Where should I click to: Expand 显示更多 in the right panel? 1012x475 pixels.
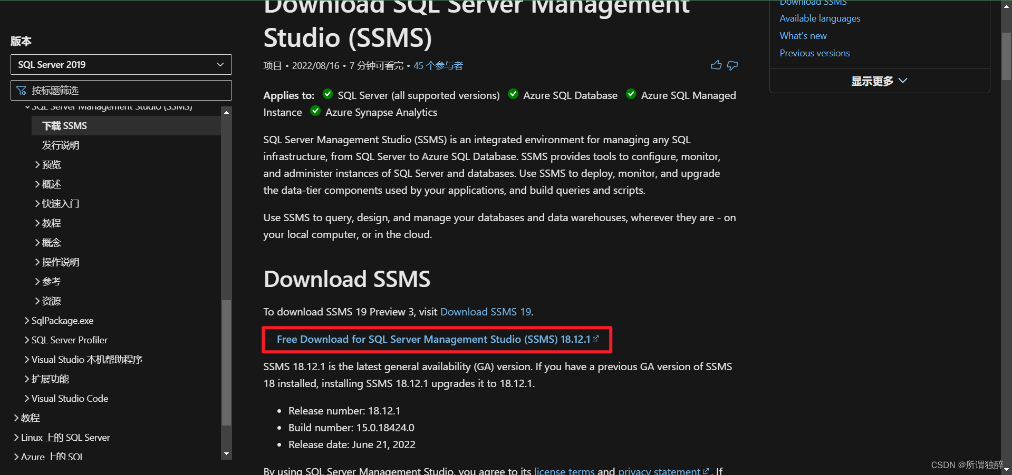[879, 81]
